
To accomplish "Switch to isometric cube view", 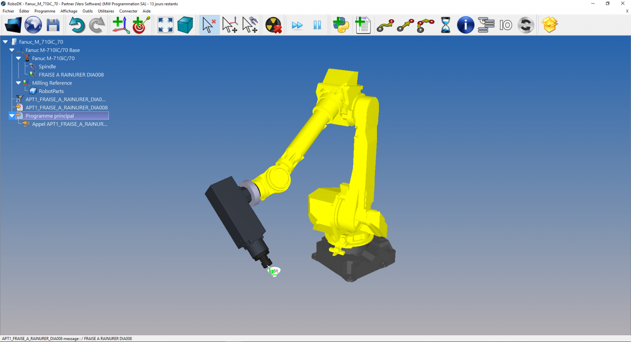I will click(185, 25).
